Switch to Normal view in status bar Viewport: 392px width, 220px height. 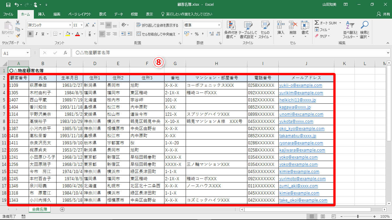click(x=312, y=217)
